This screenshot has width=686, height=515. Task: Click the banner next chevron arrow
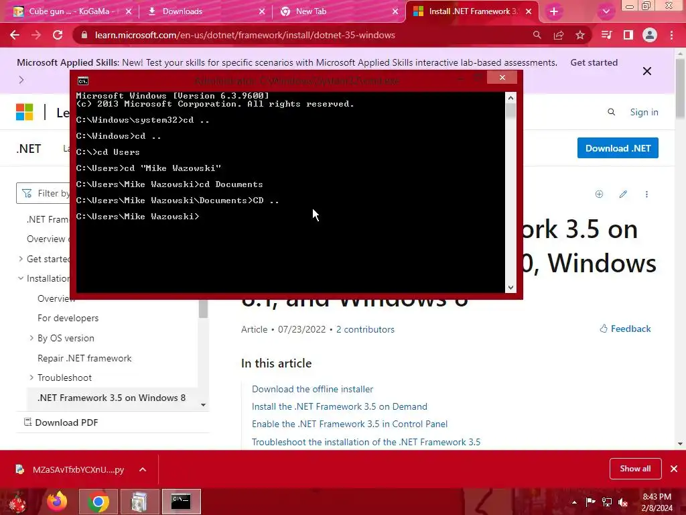click(21, 80)
